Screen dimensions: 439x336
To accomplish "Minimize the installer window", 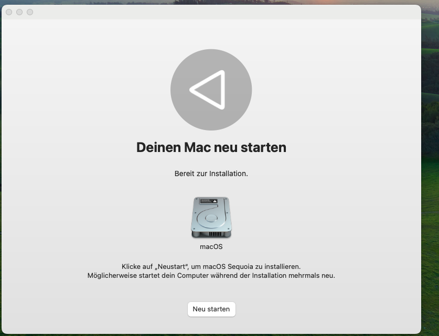I will coord(19,12).
